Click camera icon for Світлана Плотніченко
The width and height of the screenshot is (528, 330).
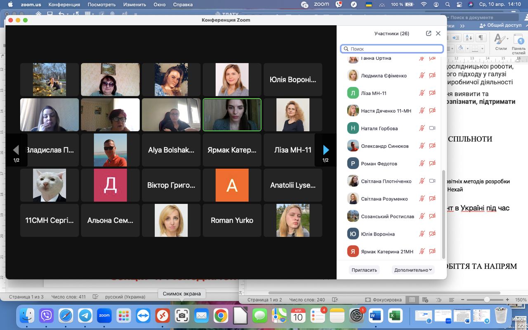pos(432,181)
